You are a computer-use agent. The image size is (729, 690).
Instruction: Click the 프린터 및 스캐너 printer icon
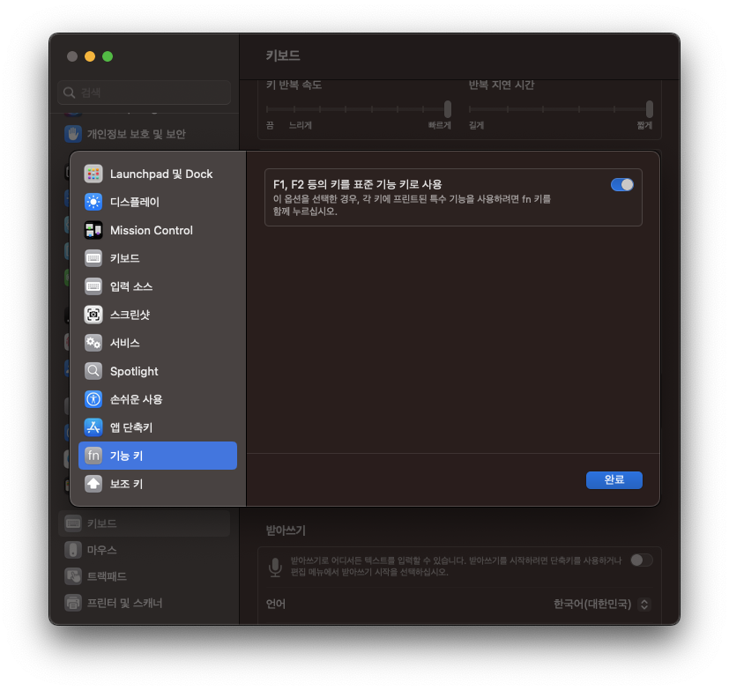pyautogui.click(x=73, y=603)
